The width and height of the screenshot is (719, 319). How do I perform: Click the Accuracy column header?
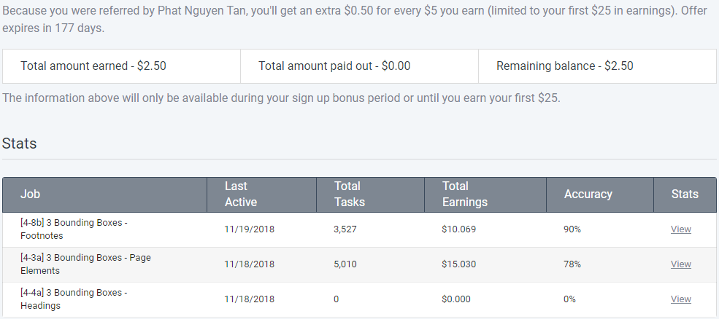pos(588,194)
